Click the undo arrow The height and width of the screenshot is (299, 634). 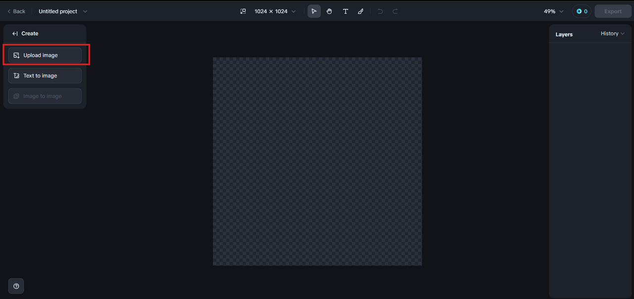[380, 11]
